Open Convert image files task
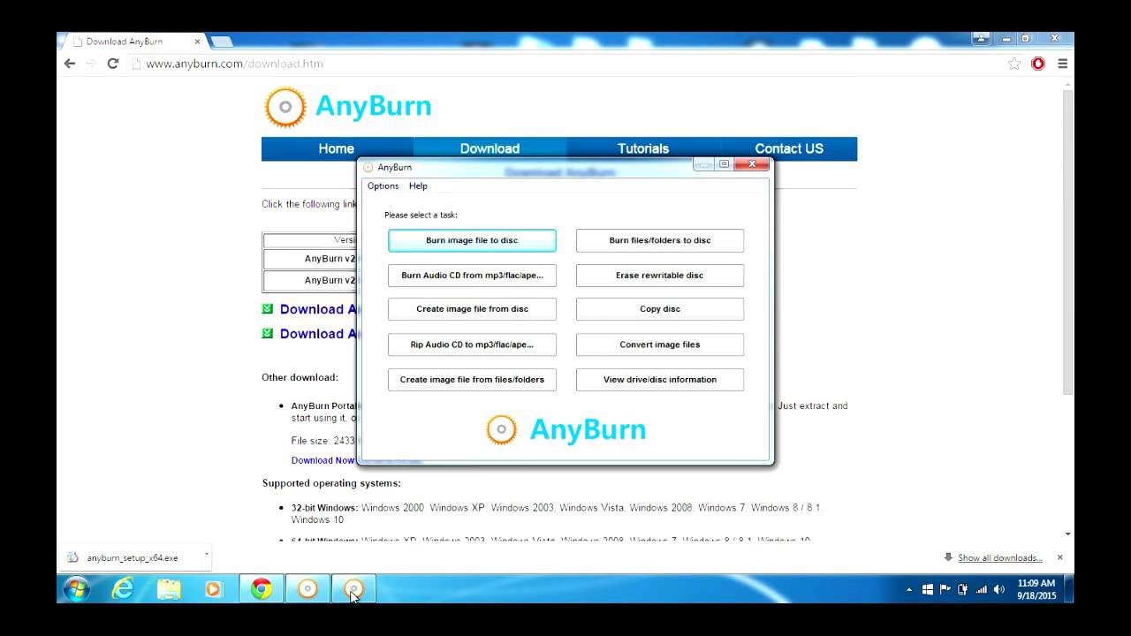The image size is (1131, 636). pos(660,344)
